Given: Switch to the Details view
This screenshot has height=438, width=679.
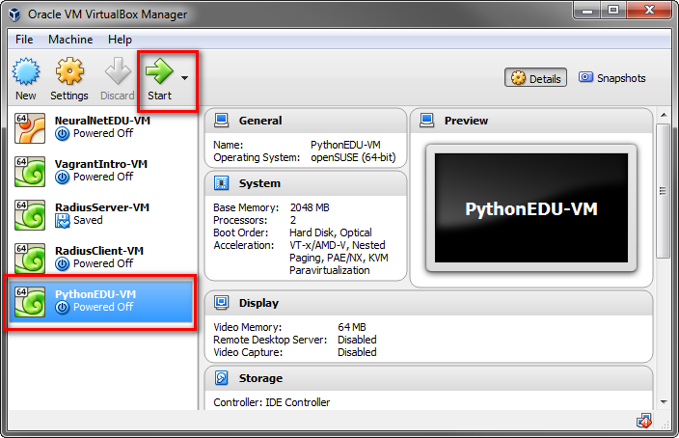Looking at the screenshot, I should [x=535, y=78].
